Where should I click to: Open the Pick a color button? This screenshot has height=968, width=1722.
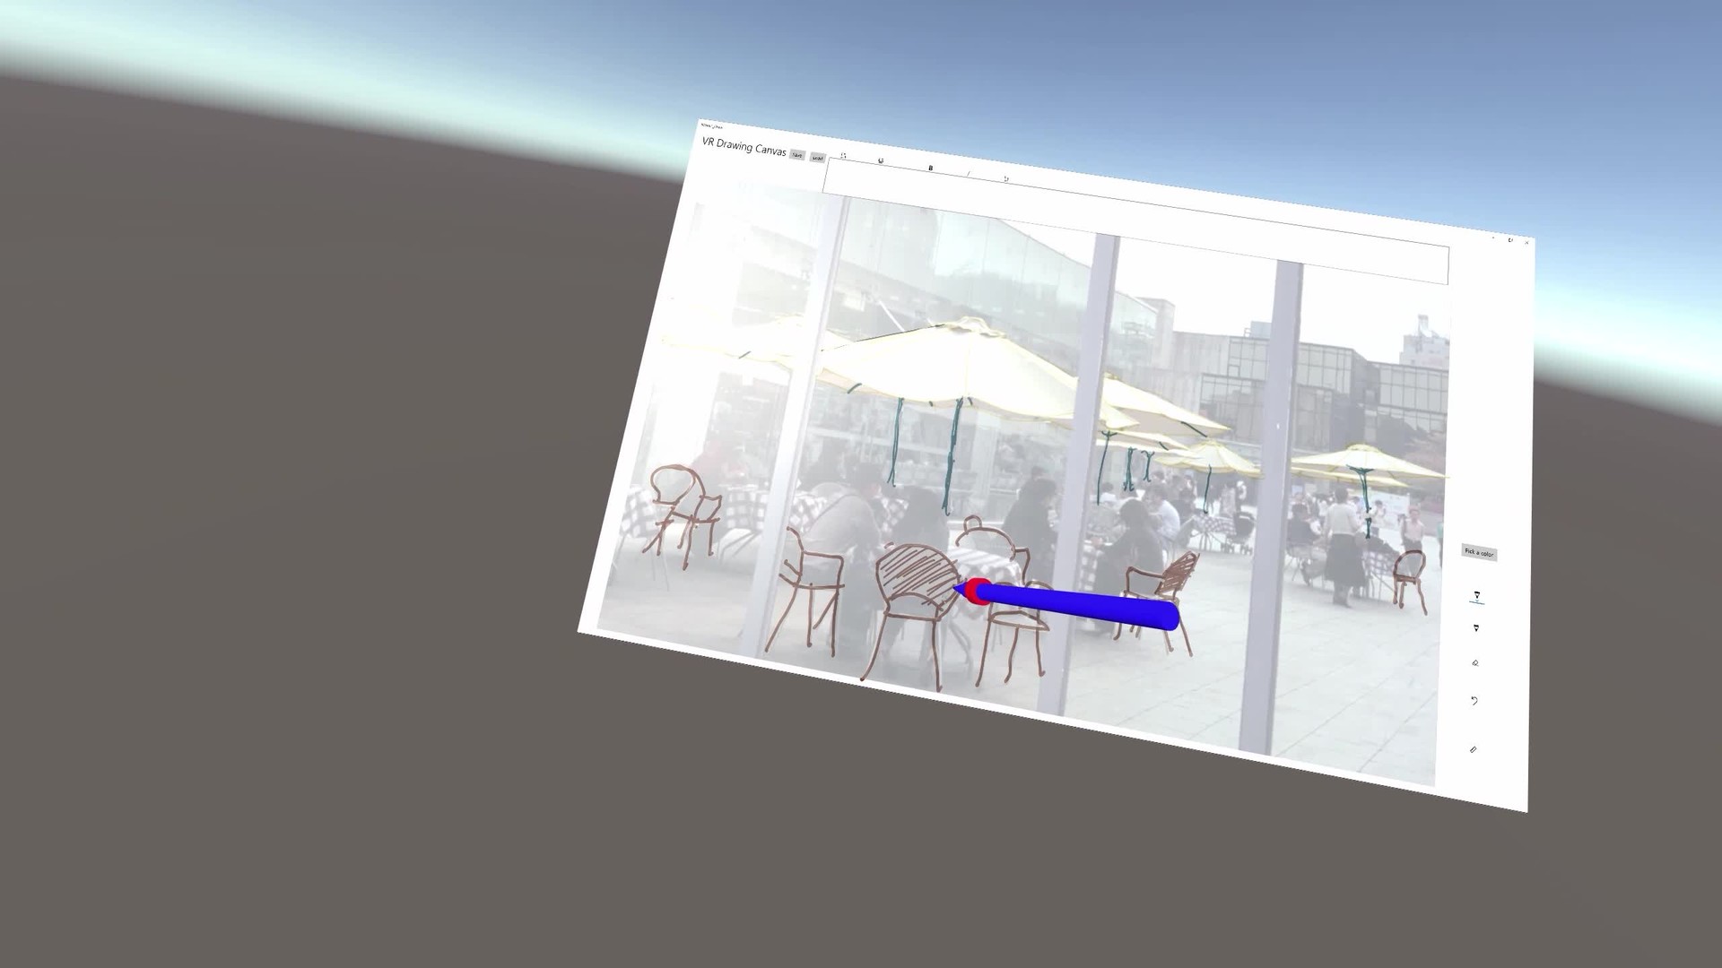[1478, 552]
